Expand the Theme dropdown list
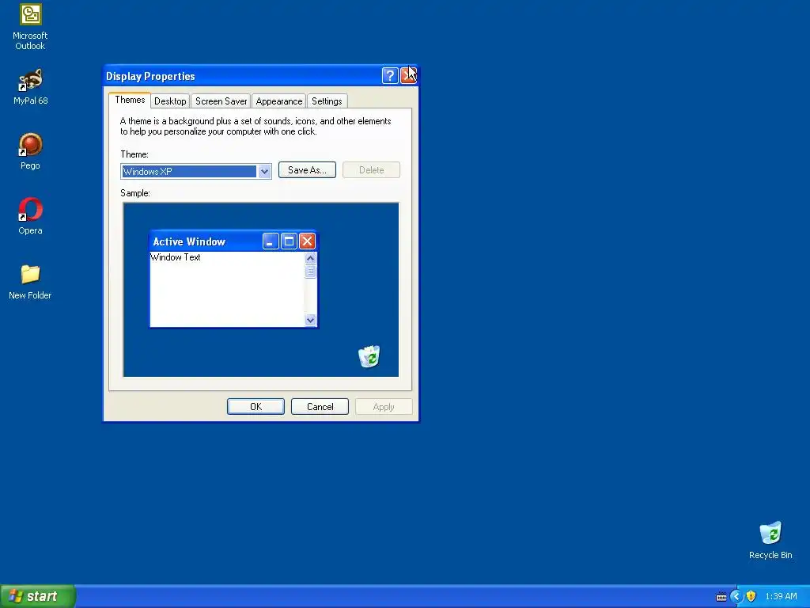 pos(264,172)
